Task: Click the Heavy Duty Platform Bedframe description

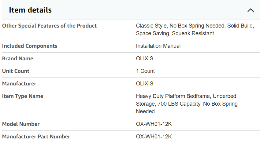Action: coord(187,104)
